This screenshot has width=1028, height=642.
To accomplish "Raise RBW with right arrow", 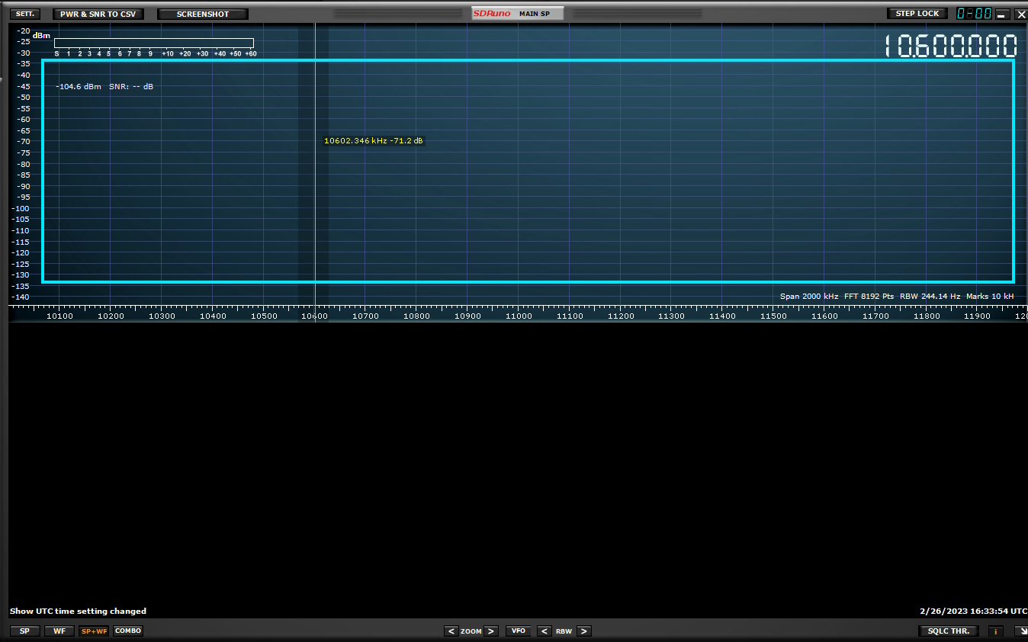I will click(583, 631).
